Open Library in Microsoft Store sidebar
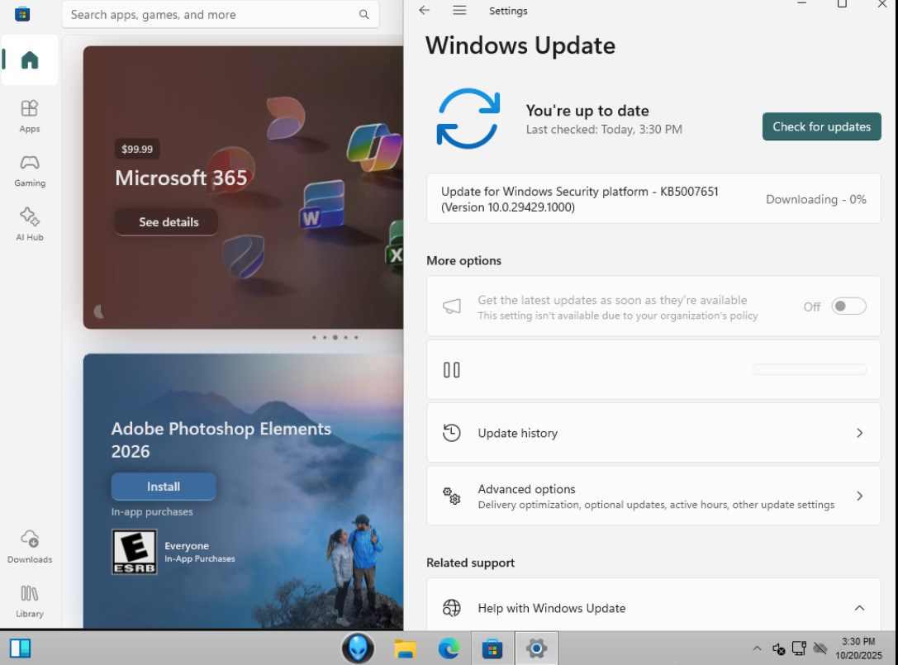This screenshot has height=665, width=898. tap(29, 601)
